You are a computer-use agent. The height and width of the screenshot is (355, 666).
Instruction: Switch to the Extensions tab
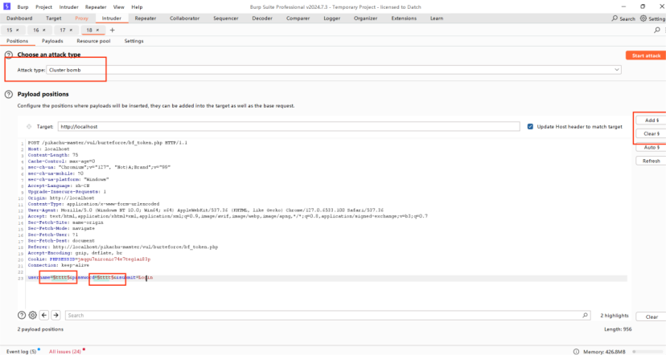click(x=404, y=18)
